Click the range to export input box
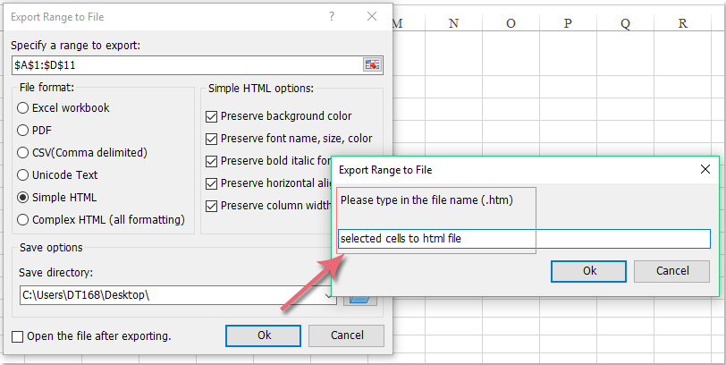Viewport: 726px width, 365px height. click(x=186, y=64)
